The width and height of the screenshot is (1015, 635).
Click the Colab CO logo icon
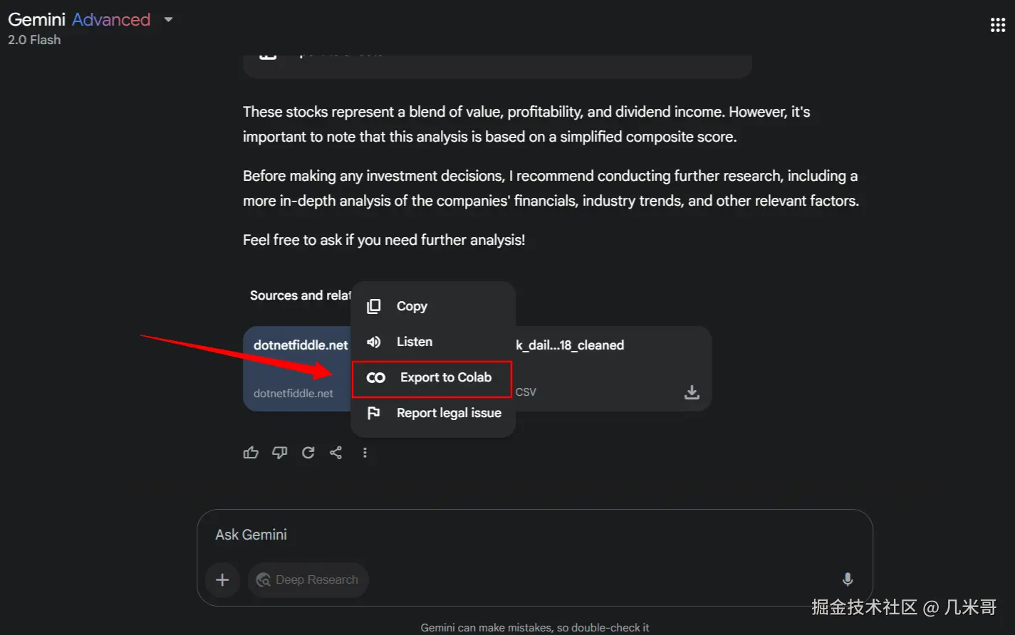pyautogui.click(x=376, y=378)
